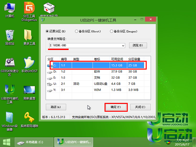
Task: Expand the image file path dropdown
Action: (x=123, y=46)
